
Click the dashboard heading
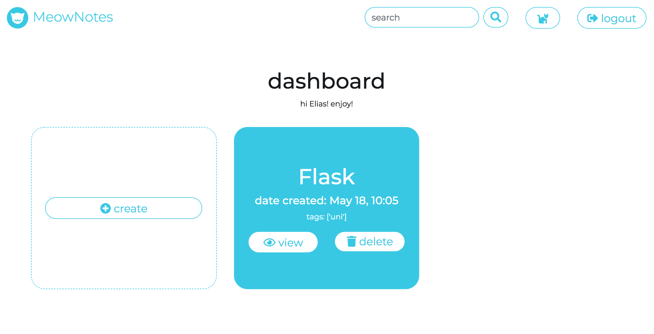point(326,81)
